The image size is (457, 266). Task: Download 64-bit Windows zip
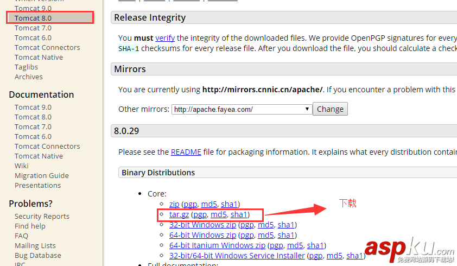[202, 235]
